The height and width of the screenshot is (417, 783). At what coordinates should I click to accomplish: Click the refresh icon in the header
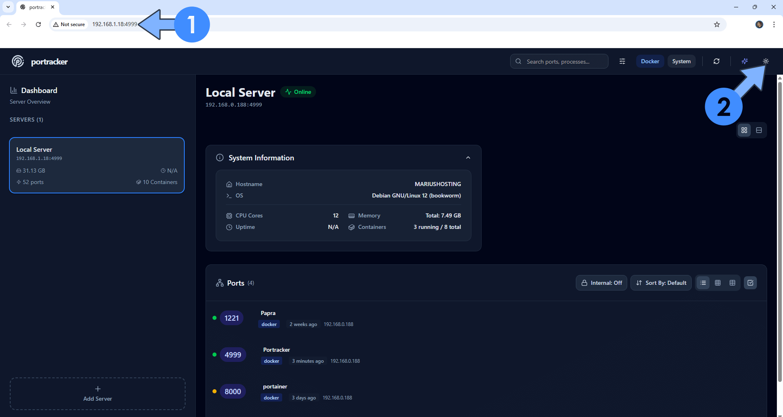pos(717,61)
